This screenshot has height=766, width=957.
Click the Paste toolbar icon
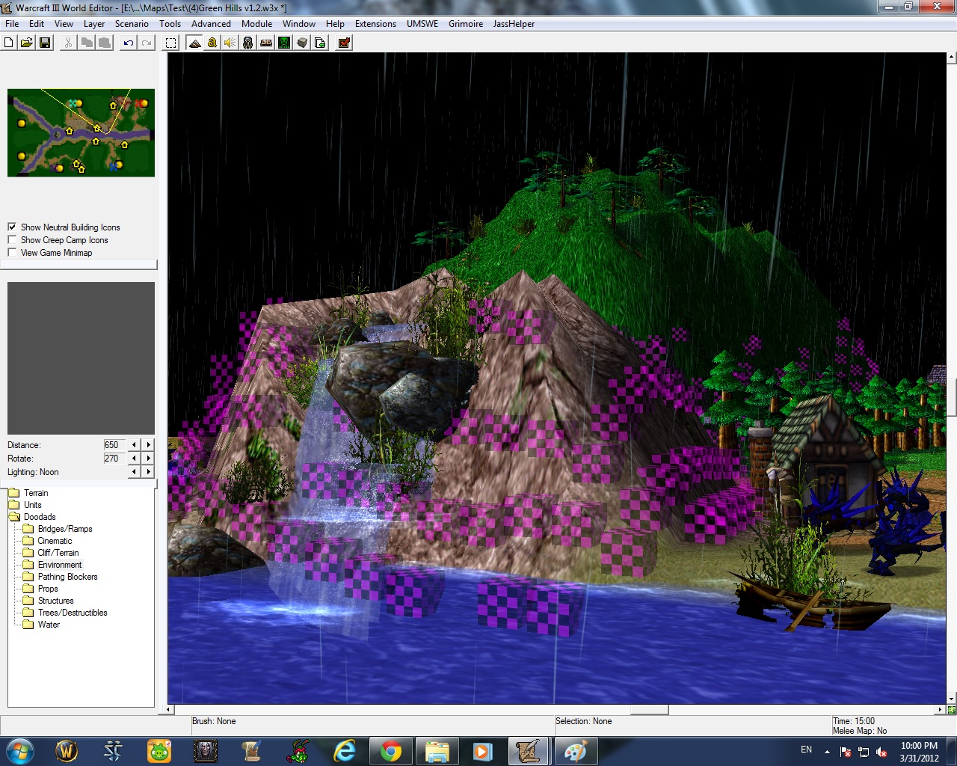105,43
